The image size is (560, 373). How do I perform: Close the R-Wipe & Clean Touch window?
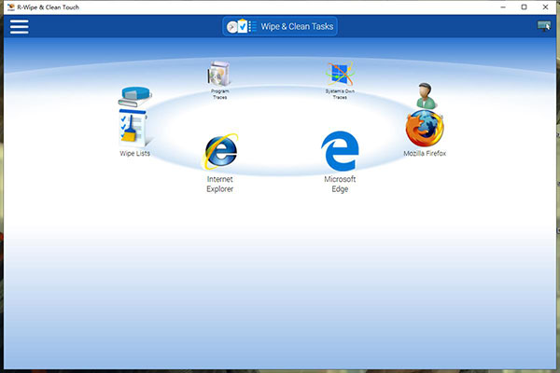[x=545, y=7]
